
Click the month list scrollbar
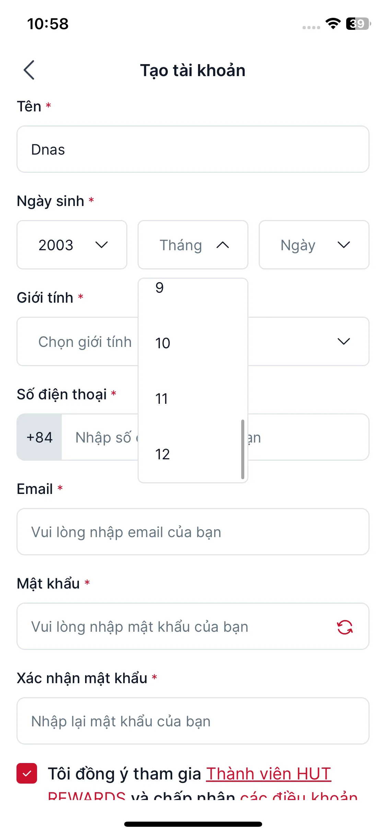[x=243, y=449]
